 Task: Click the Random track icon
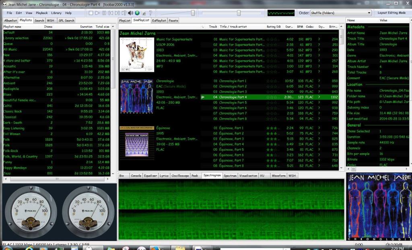pyautogui.click(x=123, y=13)
